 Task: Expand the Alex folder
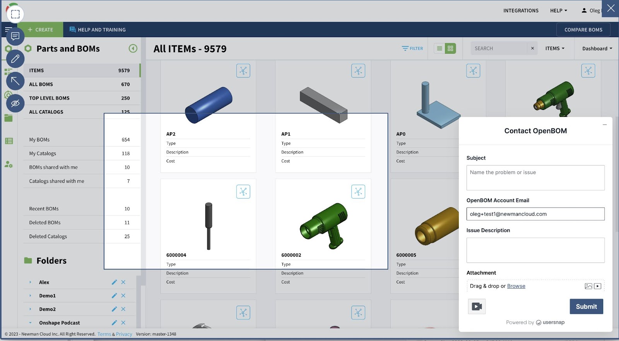tap(30, 282)
